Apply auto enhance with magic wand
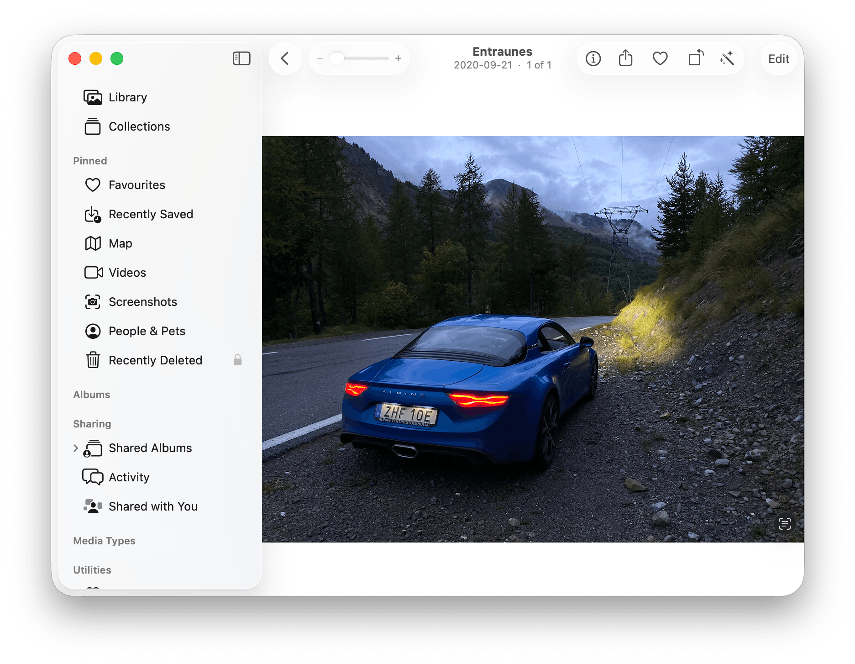This screenshot has width=855, height=664. 727,58
